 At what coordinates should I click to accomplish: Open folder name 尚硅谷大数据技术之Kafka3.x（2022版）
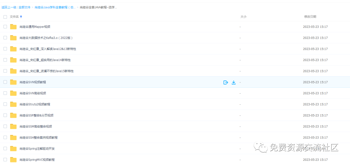(x=46, y=38)
